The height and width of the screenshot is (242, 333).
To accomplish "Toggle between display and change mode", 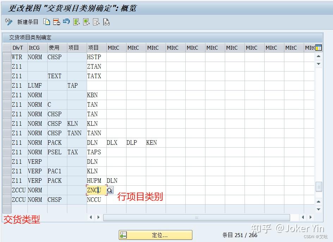I will coord(8,22).
